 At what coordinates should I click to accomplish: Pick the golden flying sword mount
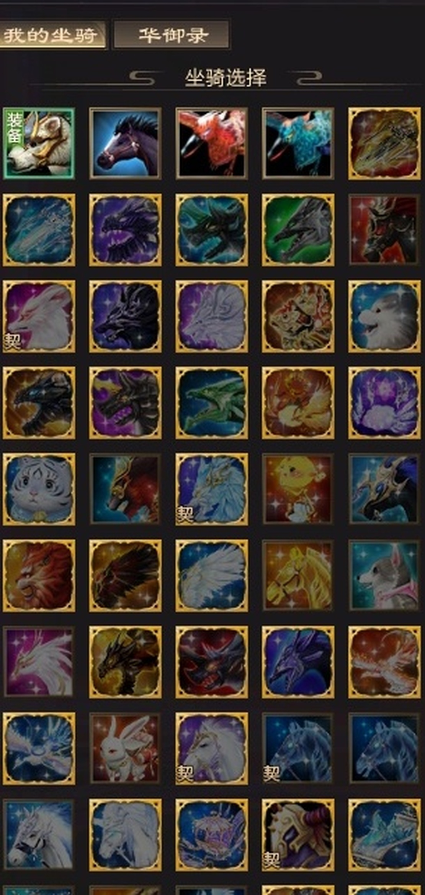384,143
